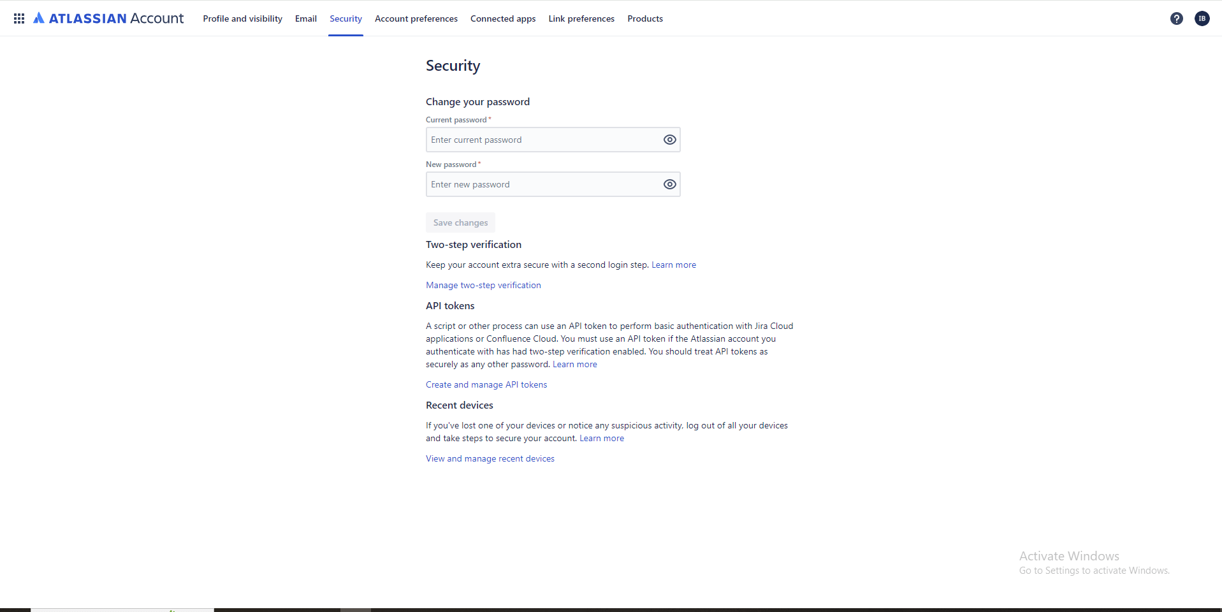Image resolution: width=1222 pixels, height=612 pixels.
Task: Open the profile avatar menu
Action: point(1202,18)
